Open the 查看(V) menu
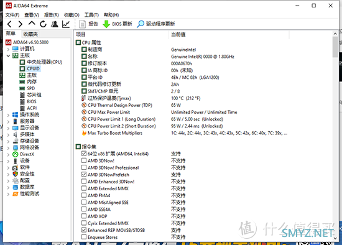 tap(32, 15)
